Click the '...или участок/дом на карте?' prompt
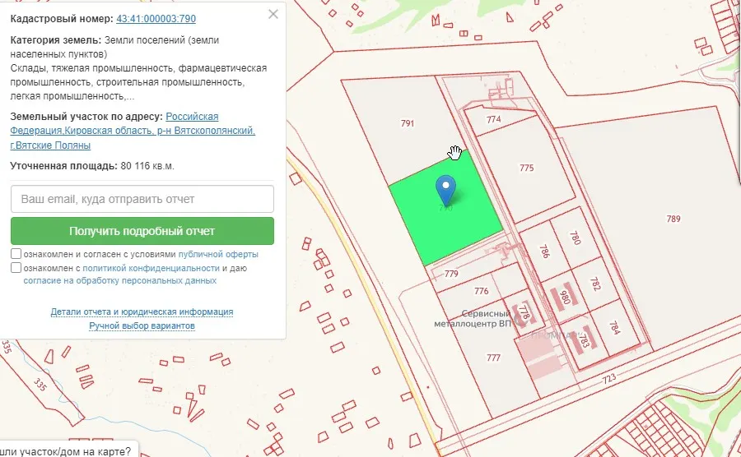 [65, 451]
